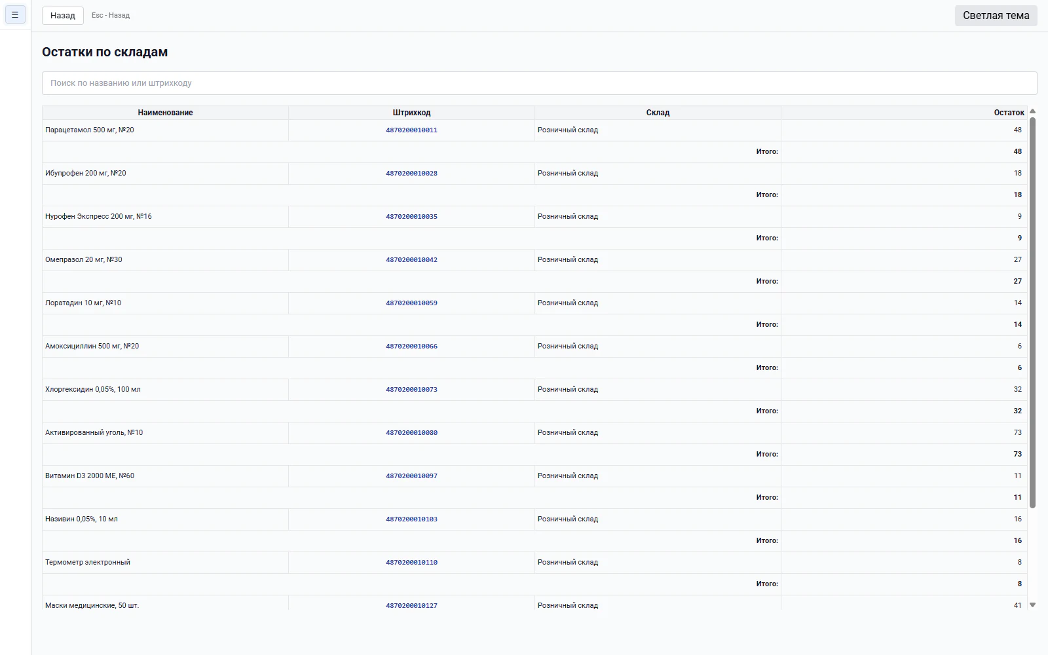Image resolution: width=1048 pixels, height=655 pixels.
Task: Open barcode 4870200010110 link
Action: [411, 563]
